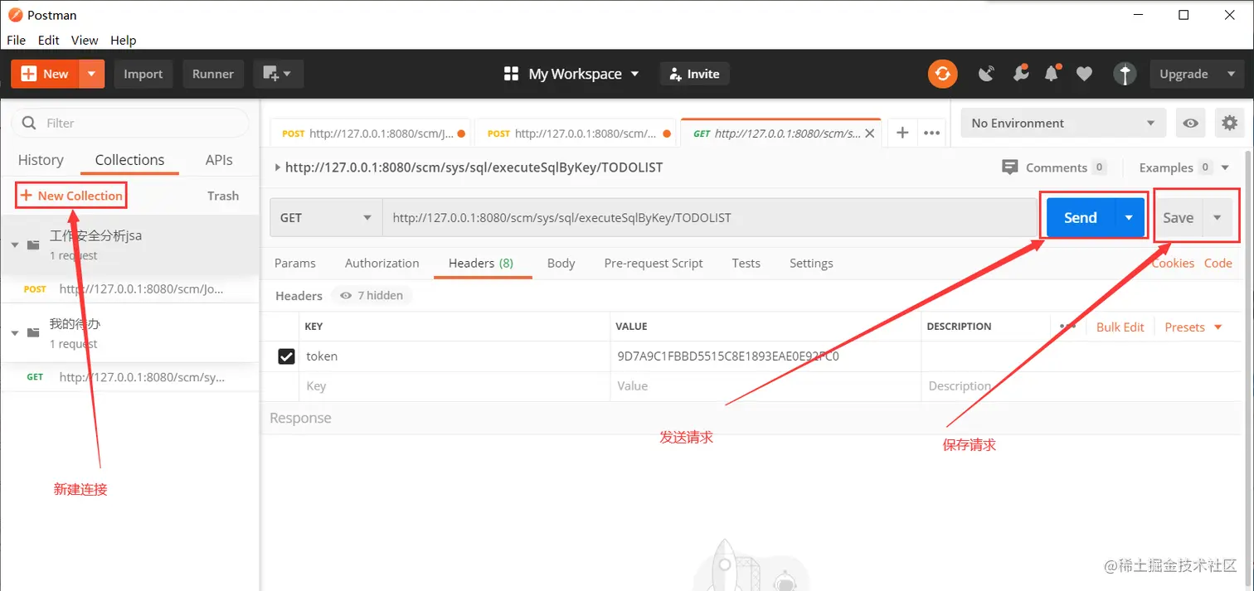Open the Help menu
1254x591 pixels.
(124, 40)
